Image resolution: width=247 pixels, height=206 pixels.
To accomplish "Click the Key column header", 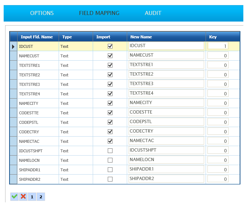I will (x=213, y=37).
